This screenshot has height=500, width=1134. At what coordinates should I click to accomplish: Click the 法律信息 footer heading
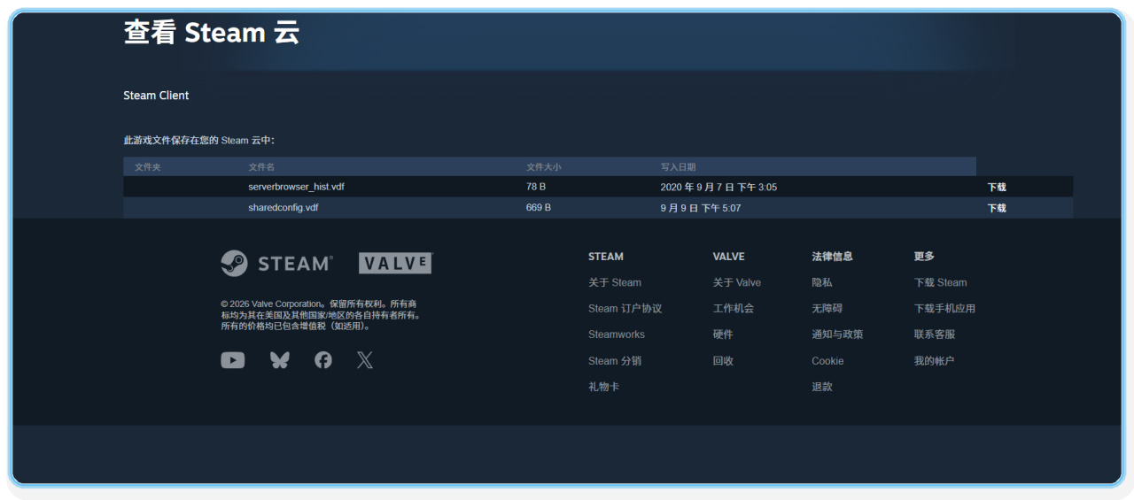coord(832,257)
